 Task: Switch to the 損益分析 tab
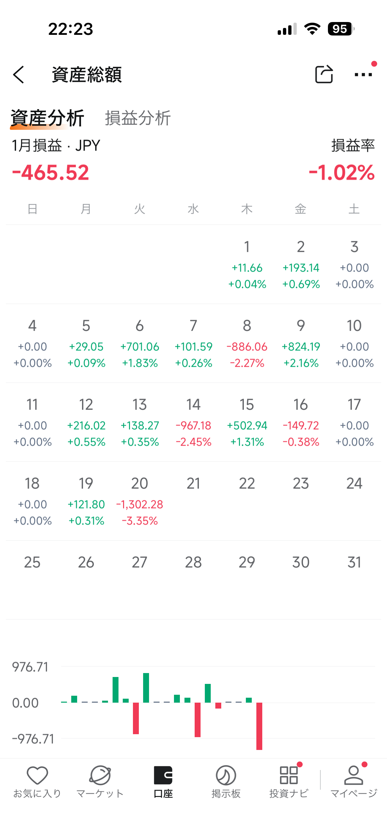click(x=138, y=118)
